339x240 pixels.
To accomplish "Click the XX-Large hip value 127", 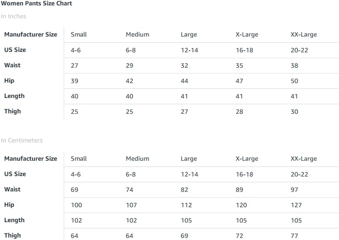I will point(297,205).
